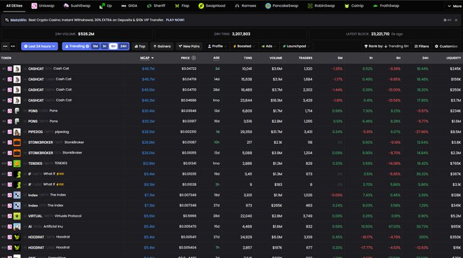Click the green Up DEX arrow icon
463x258 pixels.
coord(102,6)
